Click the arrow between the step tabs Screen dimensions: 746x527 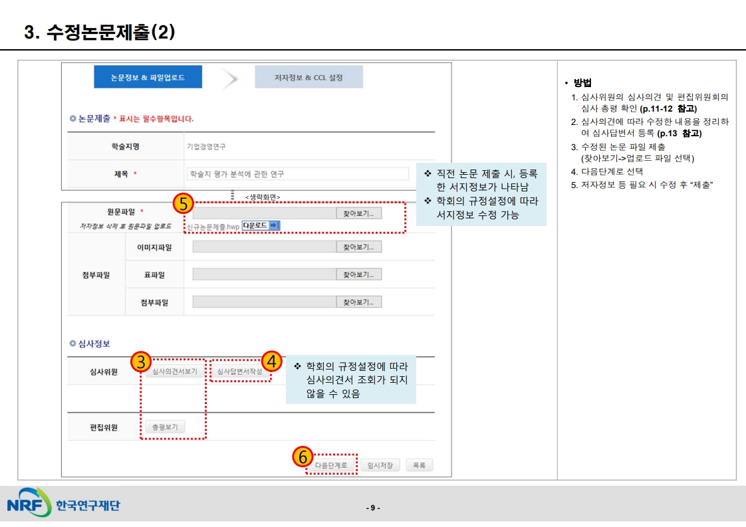229,78
